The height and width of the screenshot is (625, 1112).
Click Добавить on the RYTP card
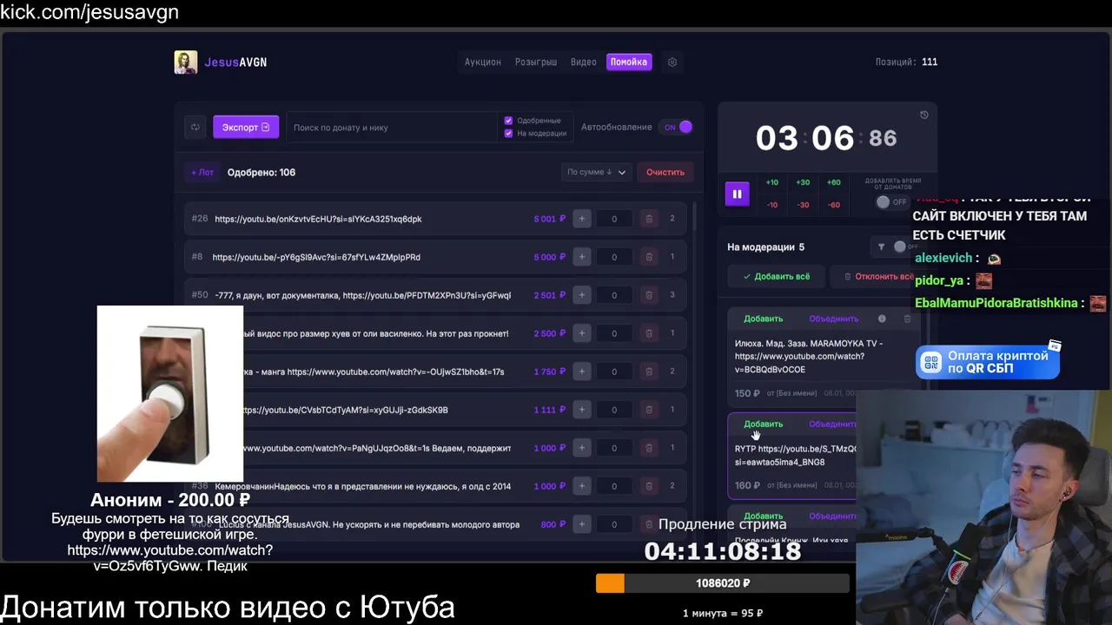(763, 424)
